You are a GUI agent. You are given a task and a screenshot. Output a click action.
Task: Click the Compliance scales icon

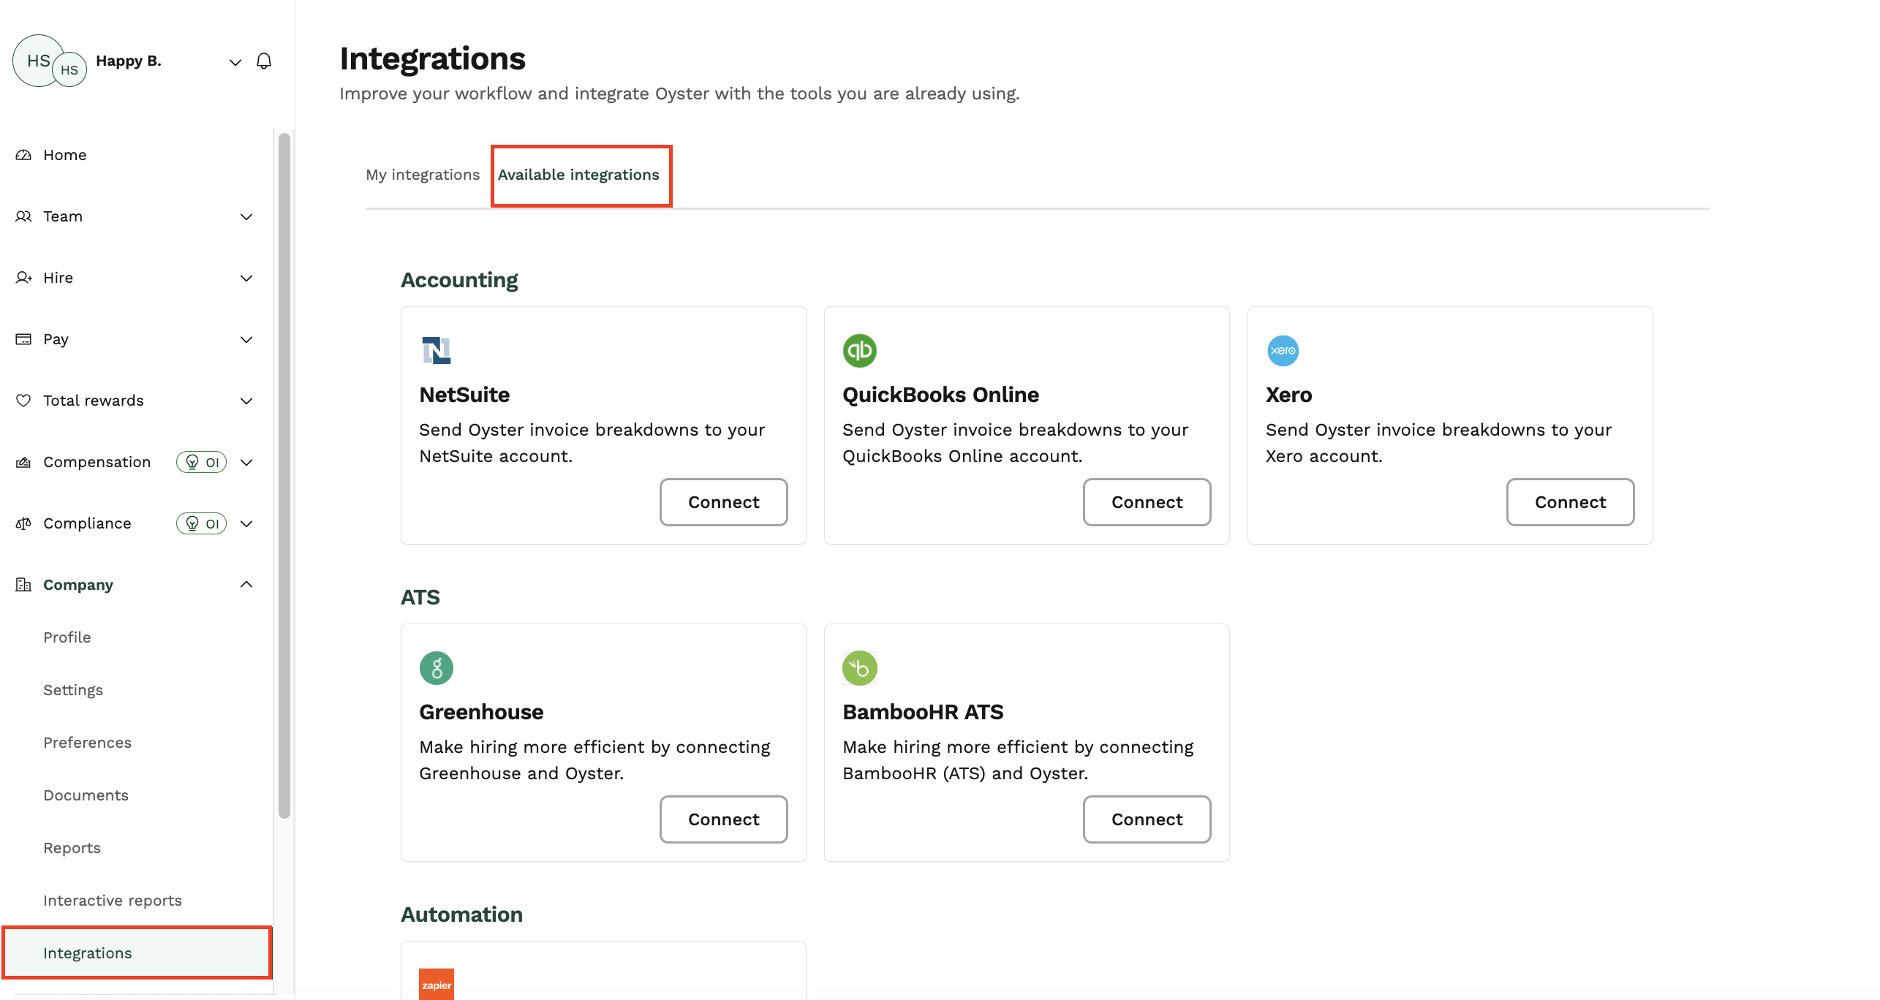point(23,523)
